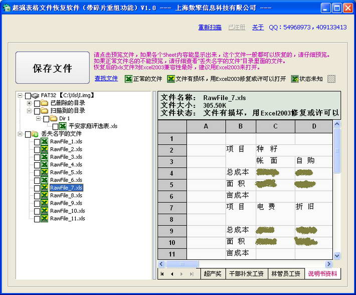The width and height of the screenshot is (356, 295).
Task: Open the 干部补发工资 sheet tab
Action: (x=247, y=273)
